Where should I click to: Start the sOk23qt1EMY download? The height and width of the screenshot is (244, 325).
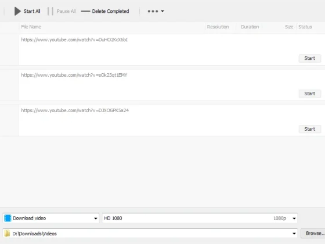click(x=310, y=94)
